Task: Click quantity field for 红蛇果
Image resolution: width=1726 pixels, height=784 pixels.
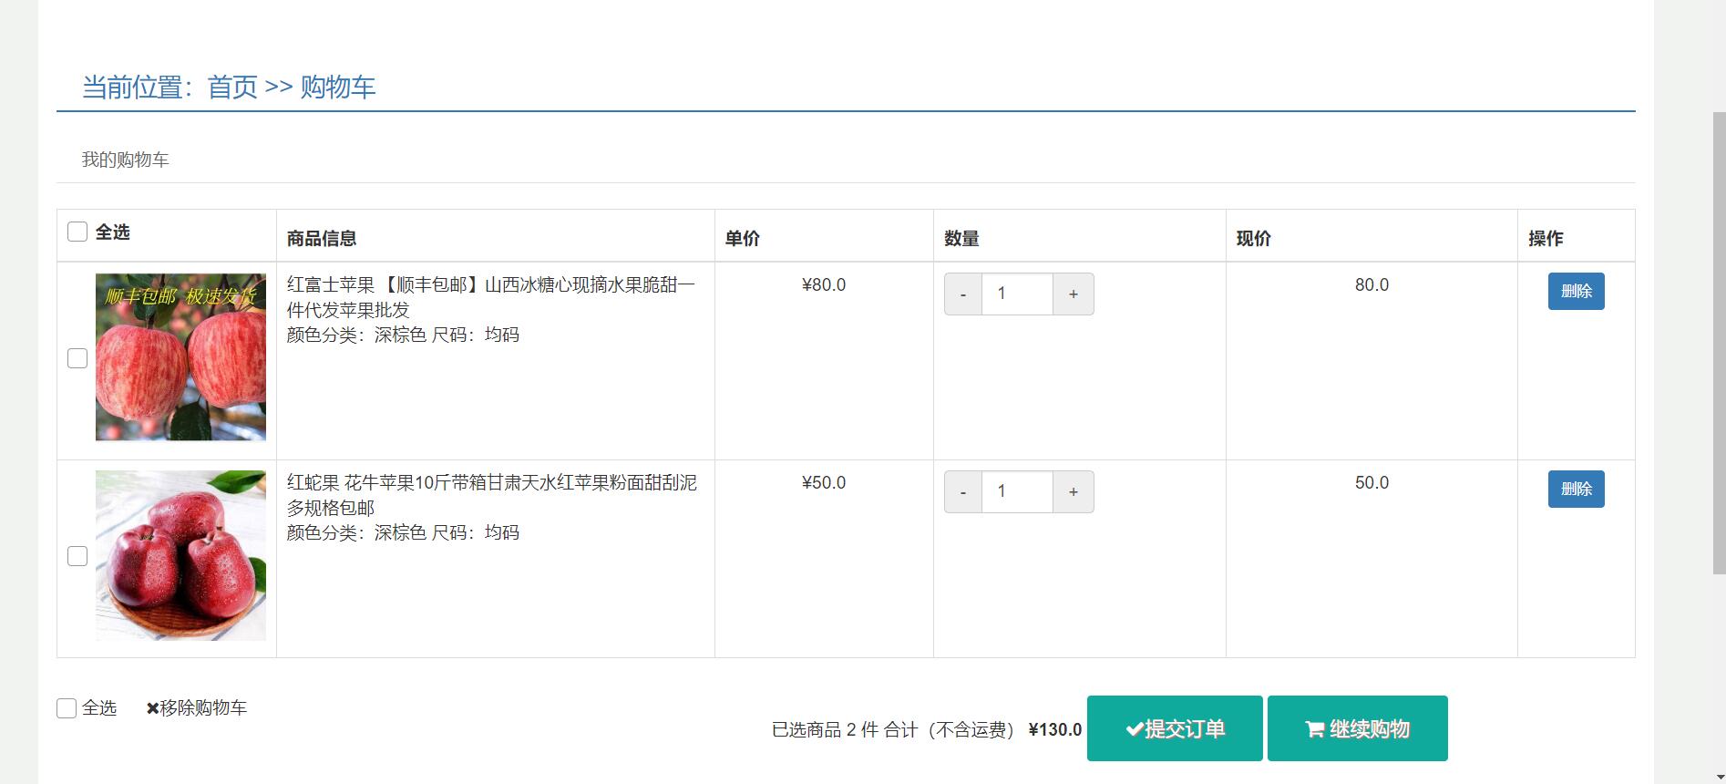Action: point(1017,492)
